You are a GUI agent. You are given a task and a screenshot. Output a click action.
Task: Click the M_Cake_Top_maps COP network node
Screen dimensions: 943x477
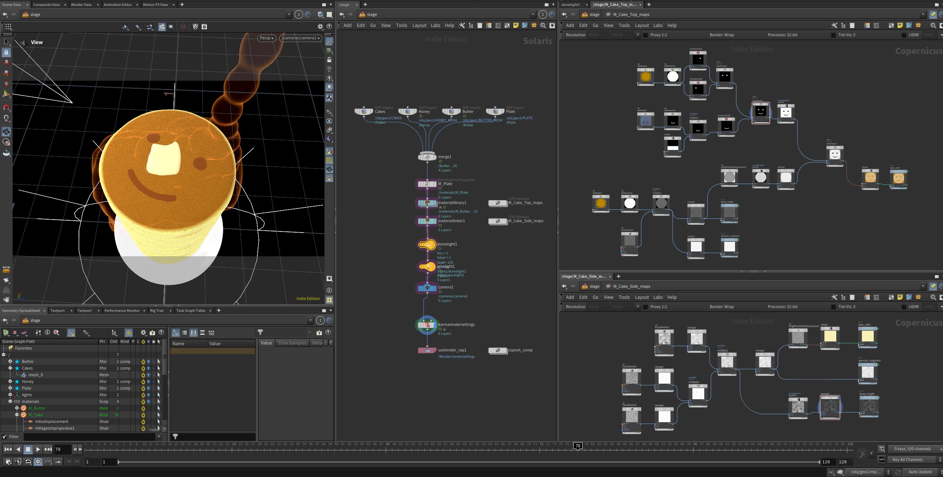click(x=498, y=203)
